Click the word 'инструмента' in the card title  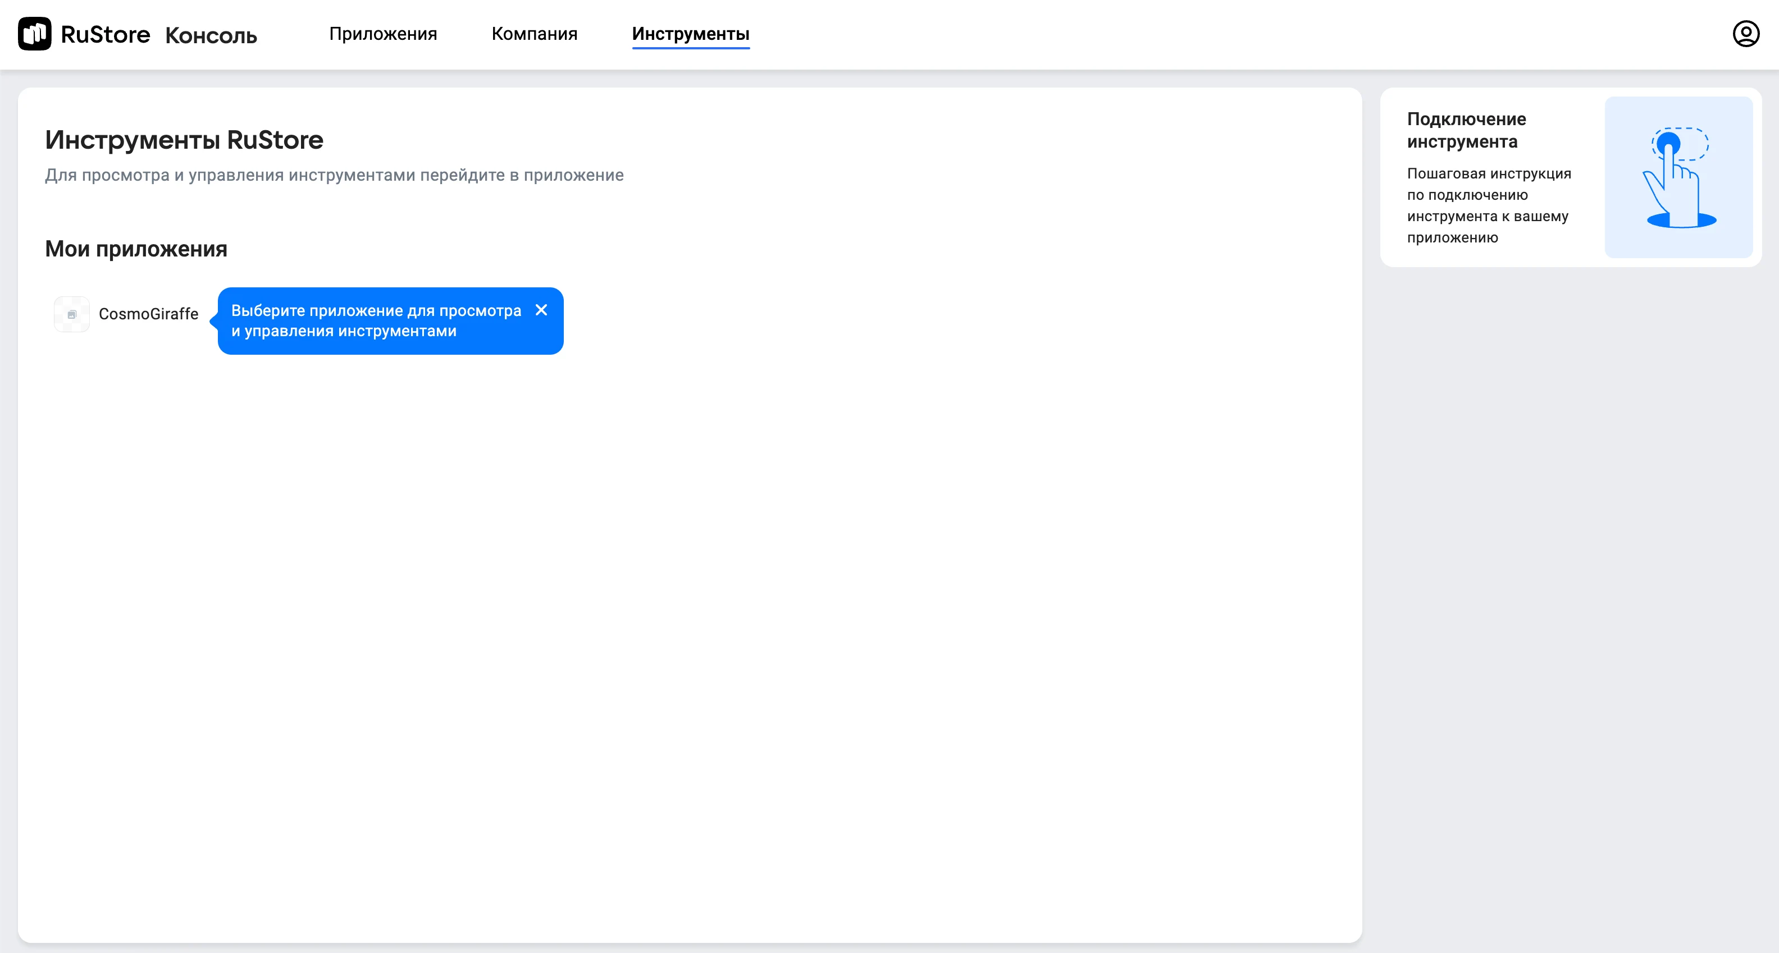[1462, 142]
